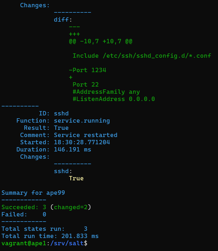Click the "Result: True" value

tap(61, 128)
